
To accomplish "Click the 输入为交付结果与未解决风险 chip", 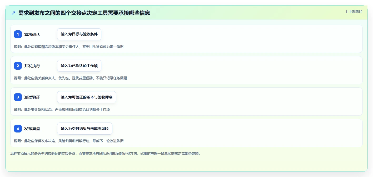I will [x=85, y=129].
